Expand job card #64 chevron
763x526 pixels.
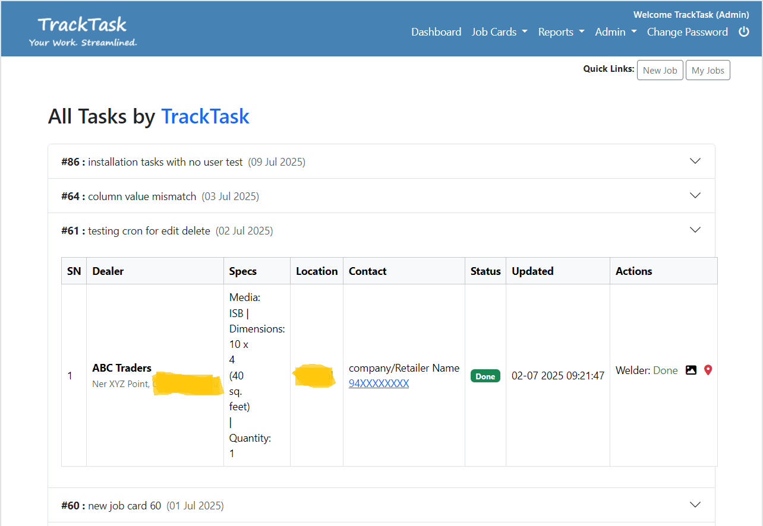(x=695, y=195)
